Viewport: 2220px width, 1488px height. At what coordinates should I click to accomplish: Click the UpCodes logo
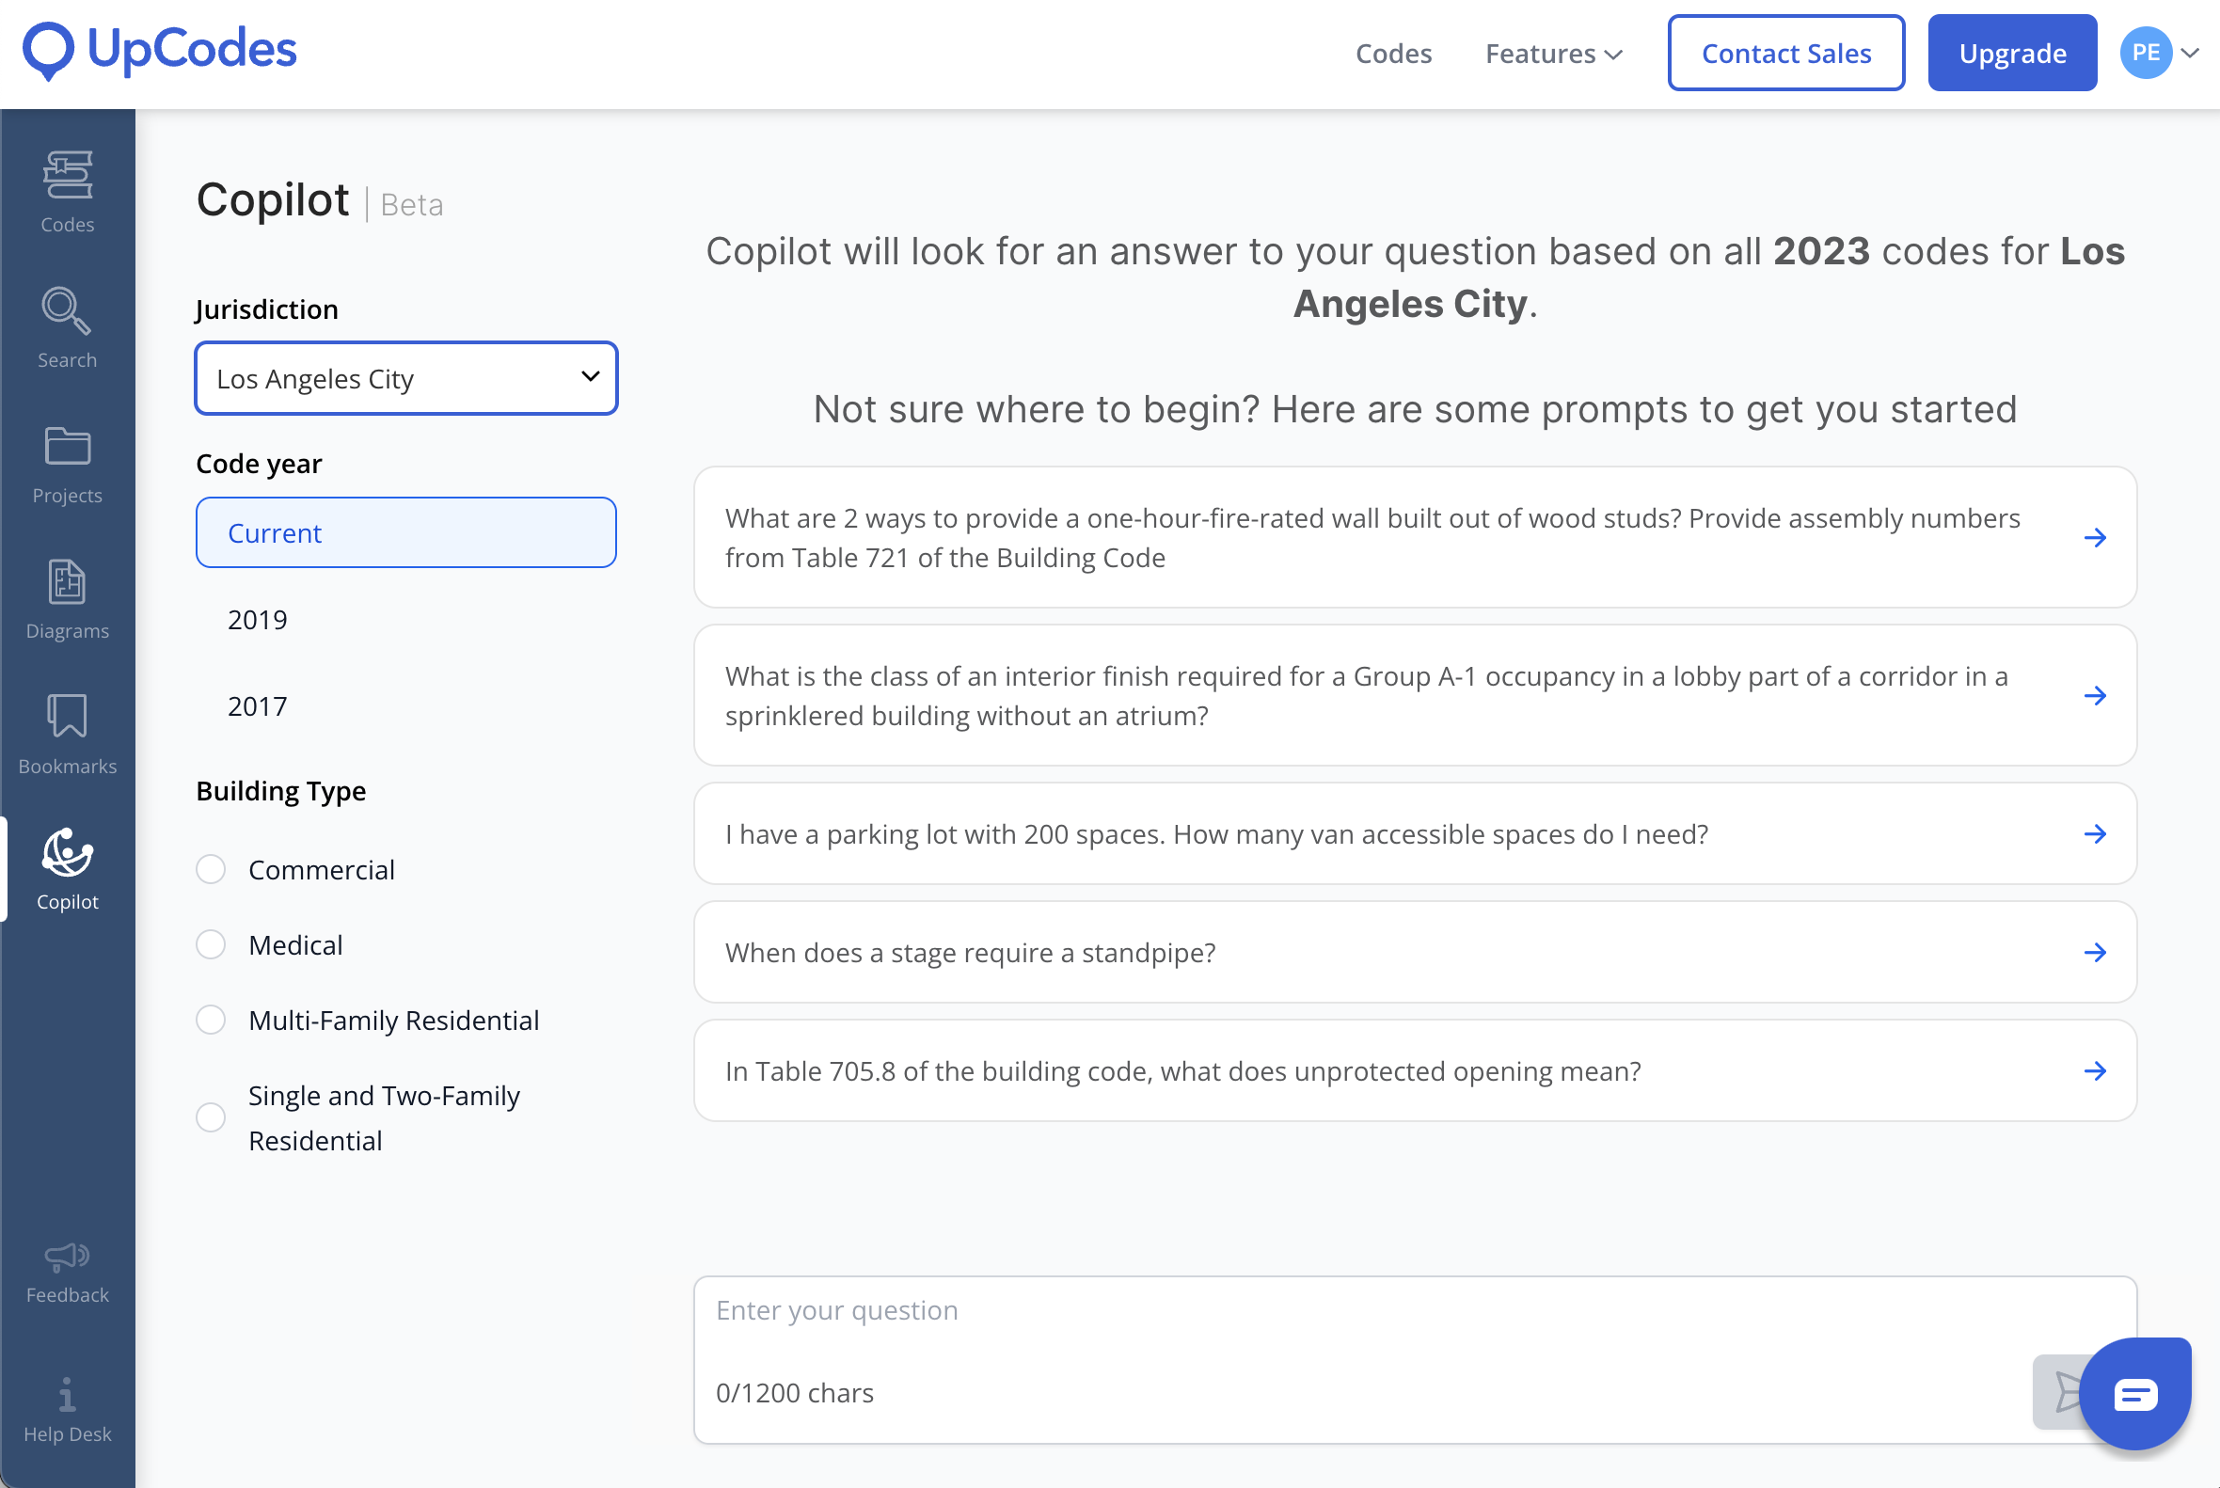coord(160,50)
